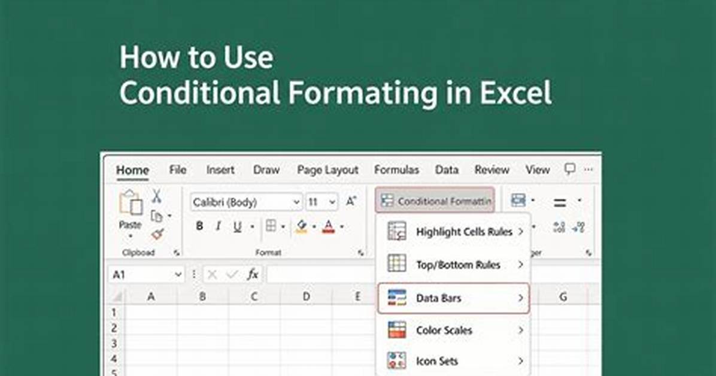Apply the red Font Color
Viewport: 716px width, 376px height.
coord(328,226)
